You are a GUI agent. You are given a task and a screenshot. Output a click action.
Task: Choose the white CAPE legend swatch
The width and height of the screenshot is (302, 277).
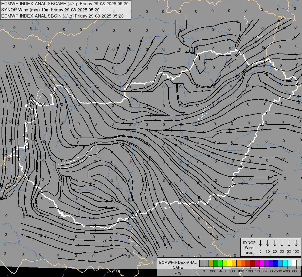(295, 263)
